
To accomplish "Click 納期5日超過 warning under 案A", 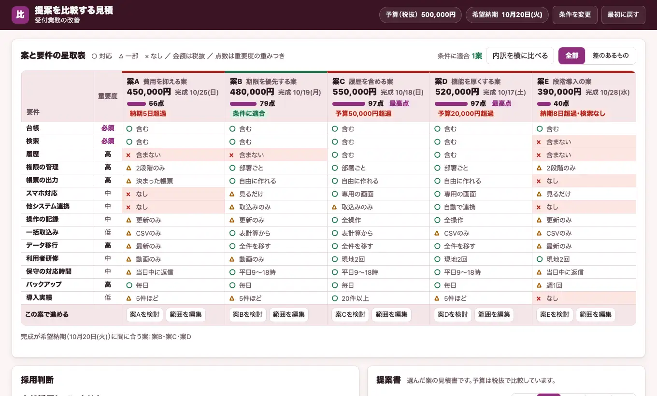I will coord(148,114).
